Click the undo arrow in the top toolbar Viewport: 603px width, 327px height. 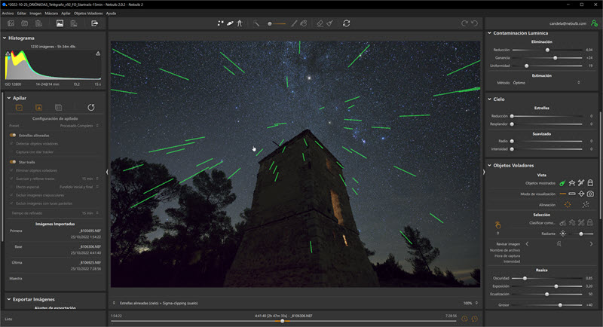[x=475, y=23]
